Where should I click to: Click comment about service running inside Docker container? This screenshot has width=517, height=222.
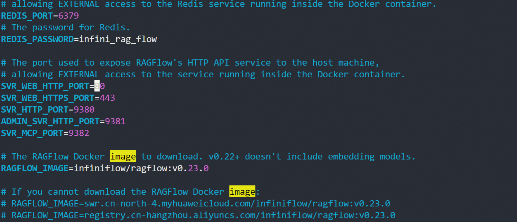pos(203,75)
